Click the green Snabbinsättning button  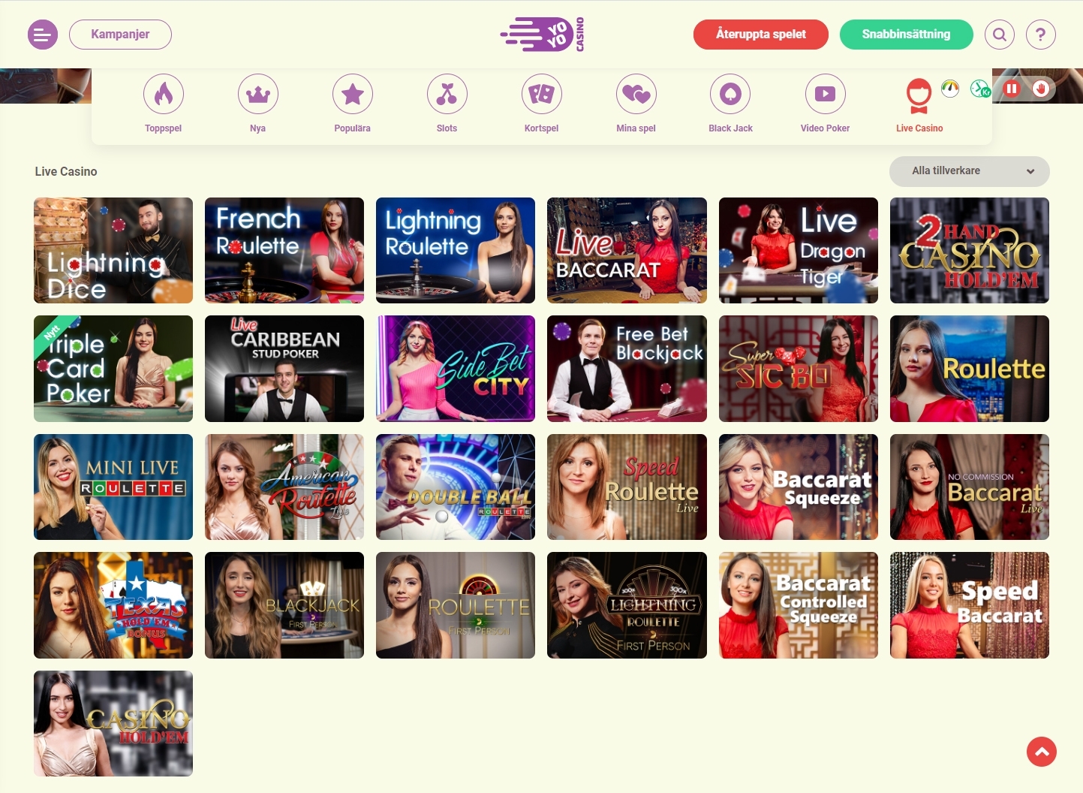coord(906,35)
